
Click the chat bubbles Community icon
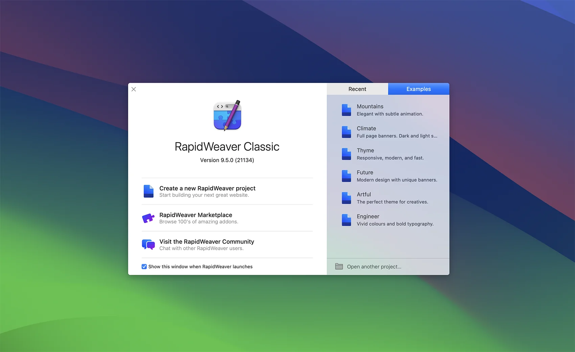(148, 244)
